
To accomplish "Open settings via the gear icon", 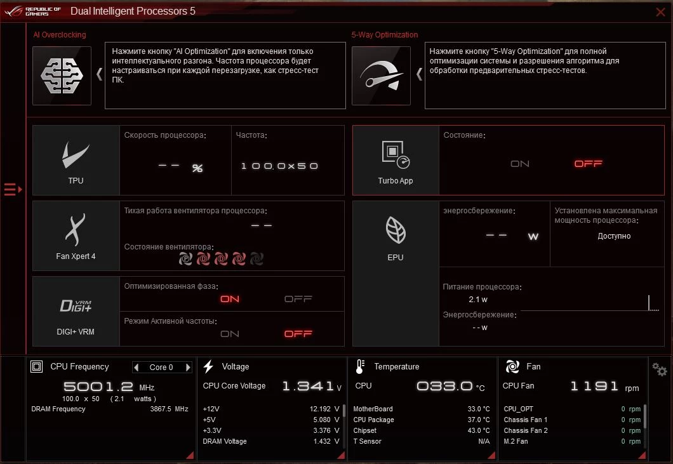I will pyautogui.click(x=659, y=369).
